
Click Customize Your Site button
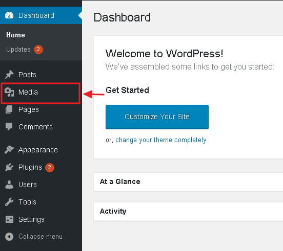point(157,117)
